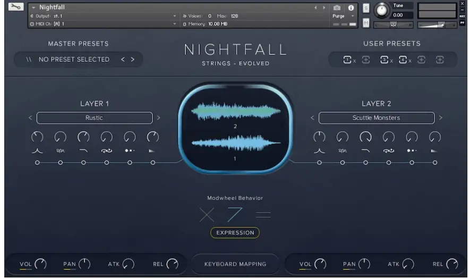Screen dimensions: 469x278
Task: Load the previous instrument header arrow
Action: pos(315,8)
